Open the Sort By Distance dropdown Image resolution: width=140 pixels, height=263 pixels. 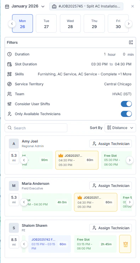click(x=120, y=128)
